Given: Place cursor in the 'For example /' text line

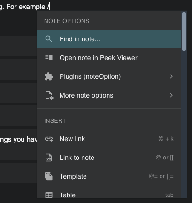Looking at the screenshot, I should click(x=25, y=7).
